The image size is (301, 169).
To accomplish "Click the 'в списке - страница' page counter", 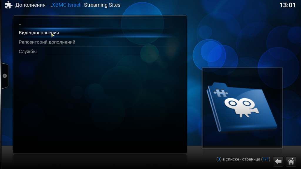I will (243, 159).
